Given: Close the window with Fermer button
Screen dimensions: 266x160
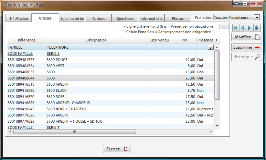Looking at the screenshot, I should point(117,149).
